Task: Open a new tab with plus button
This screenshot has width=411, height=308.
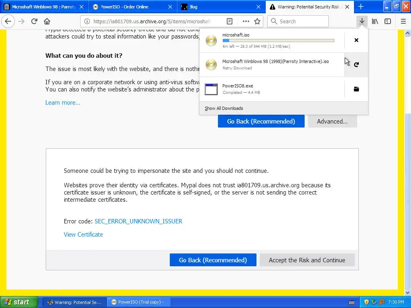Action: click(361, 7)
